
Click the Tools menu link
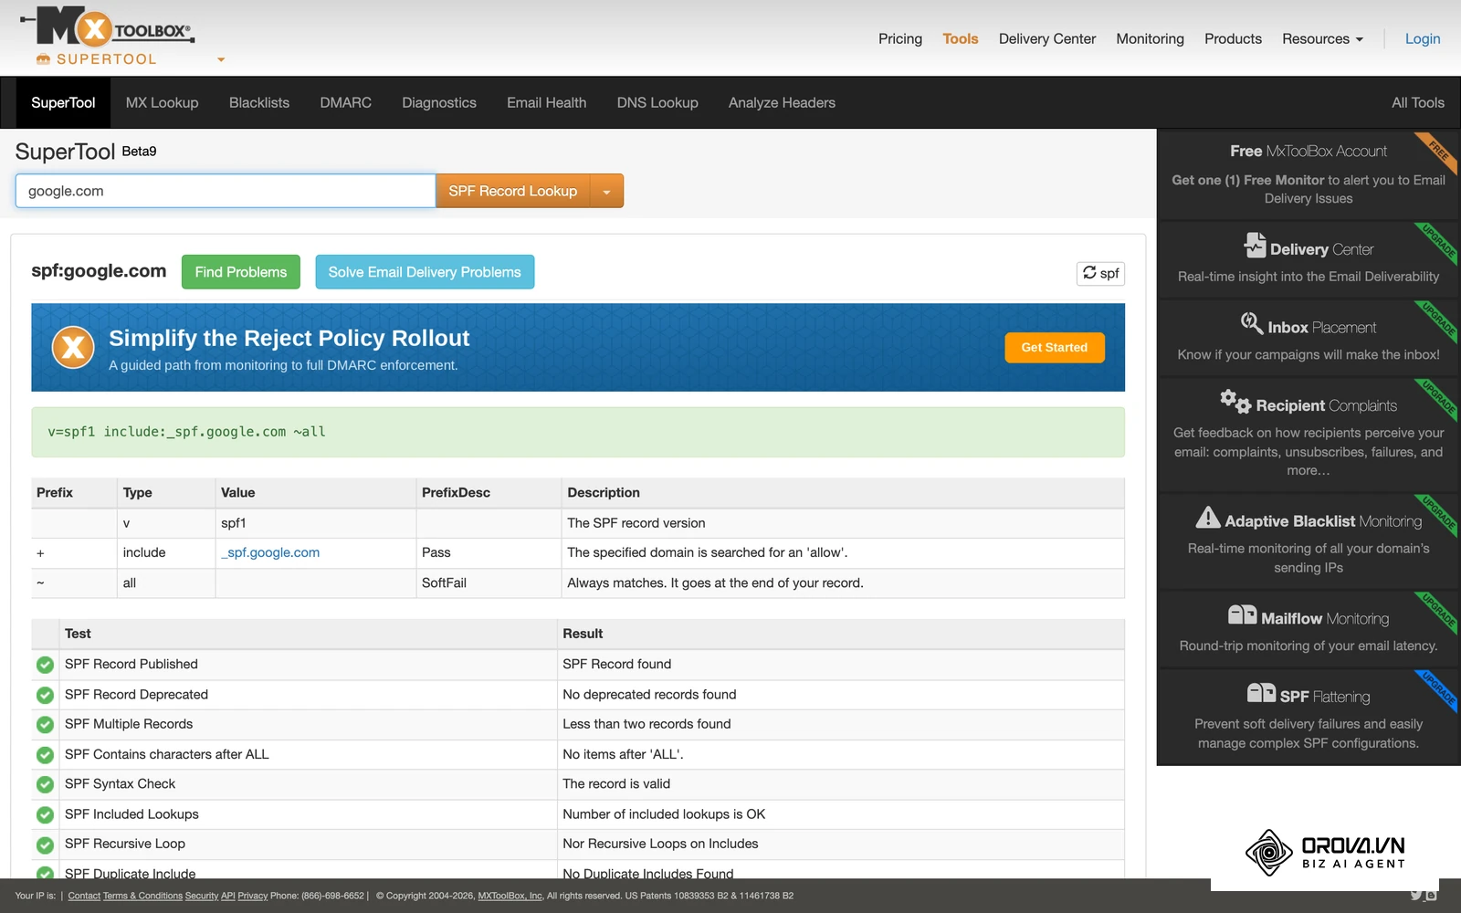tap(961, 38)
